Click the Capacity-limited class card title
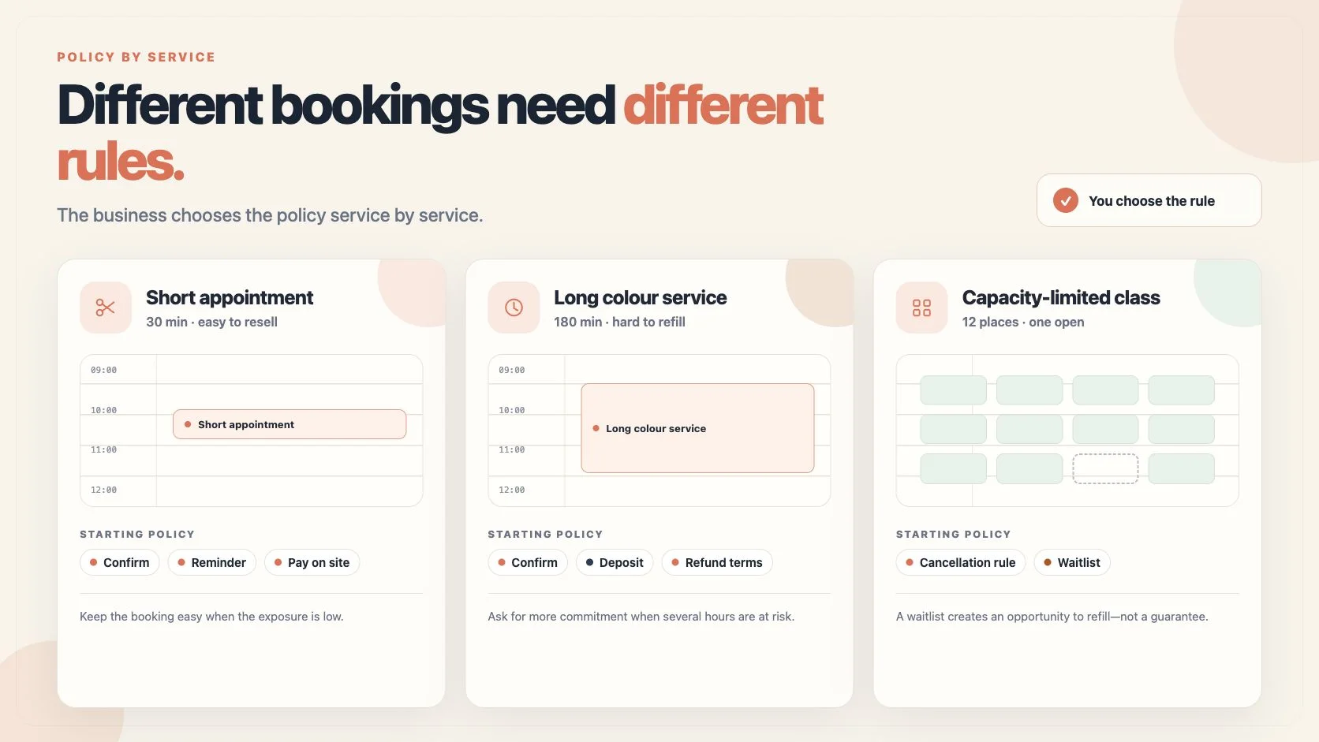The width and height of the screenshot is (1319, 742). [x=1061, y=297]
